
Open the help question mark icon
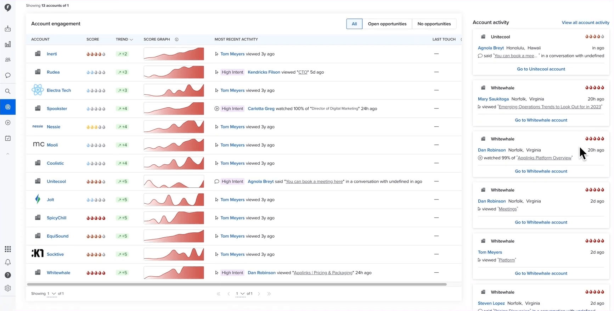[8, 275]
